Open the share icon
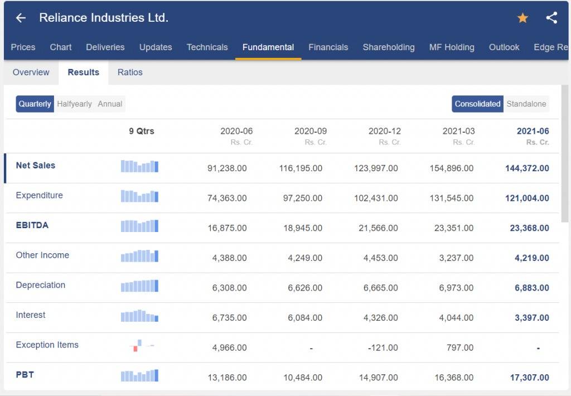Image resolution: width=571 pixels, height=396 pixels. click(551, 18)
